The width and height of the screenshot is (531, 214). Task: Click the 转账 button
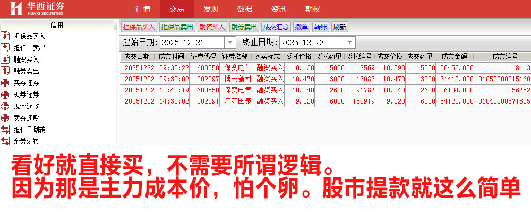(x=321, y=27)
